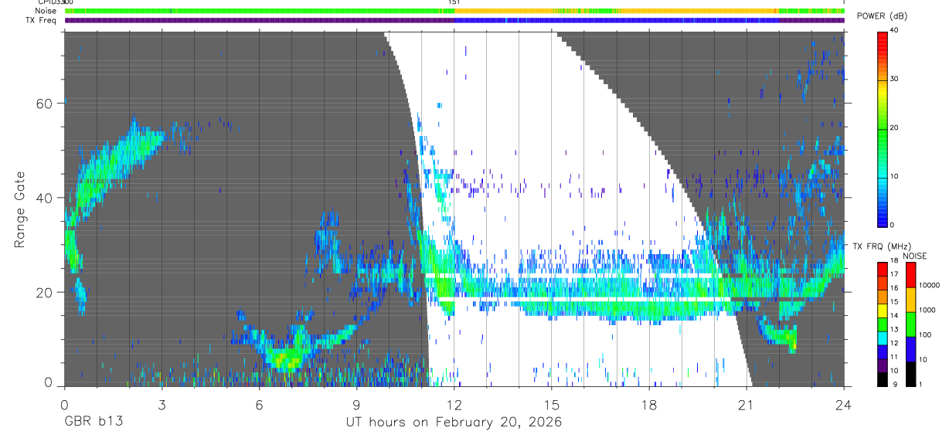This screenshot has width=949, height=438.
Task: Click the POWER (dB) legend title
Action: (882, 16)
